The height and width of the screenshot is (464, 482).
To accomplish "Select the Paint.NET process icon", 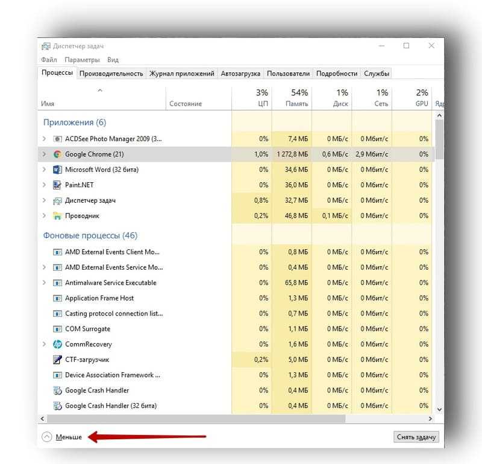I will [x=57, y=185].
